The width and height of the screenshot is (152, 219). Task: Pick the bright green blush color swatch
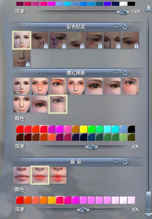(x=92, y=129)
